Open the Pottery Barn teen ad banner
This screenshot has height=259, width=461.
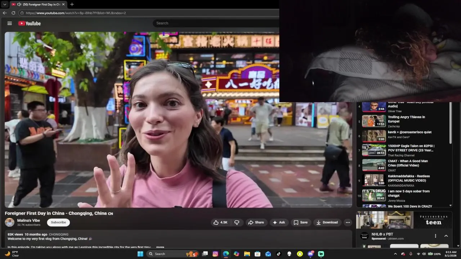pyautogui.click(x=404, y=220)
